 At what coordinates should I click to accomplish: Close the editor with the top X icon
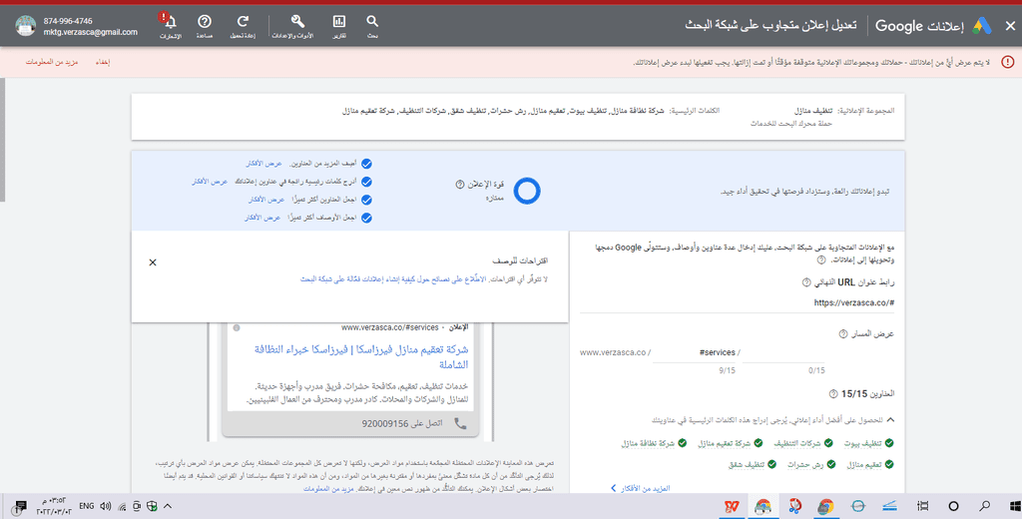[1009, 27]
